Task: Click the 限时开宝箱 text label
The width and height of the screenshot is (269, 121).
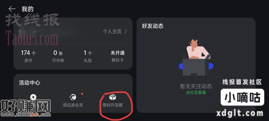Action: click(x=112, y=105)
